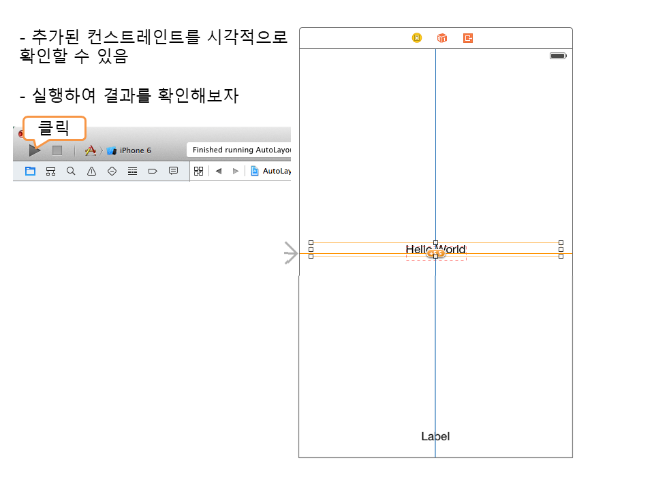Switch to the Debug navigator
Viewport: 654px width, 490px height.
point(132,171)
